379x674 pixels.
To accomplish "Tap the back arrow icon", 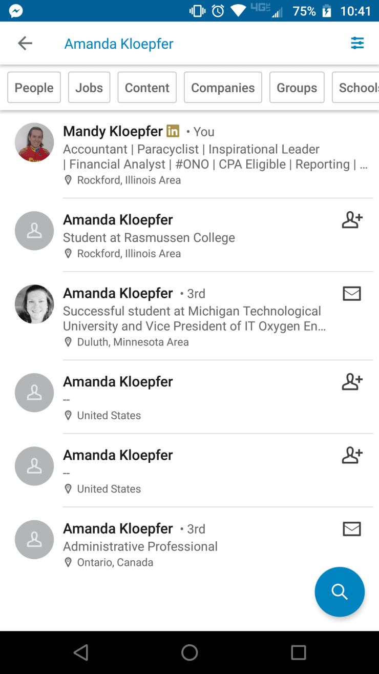I will (25, 44).
